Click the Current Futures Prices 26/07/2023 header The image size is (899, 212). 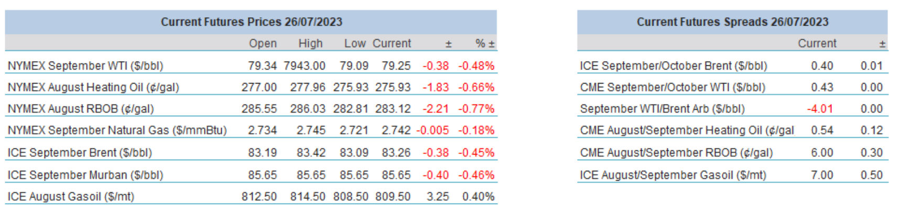(251, 22)
